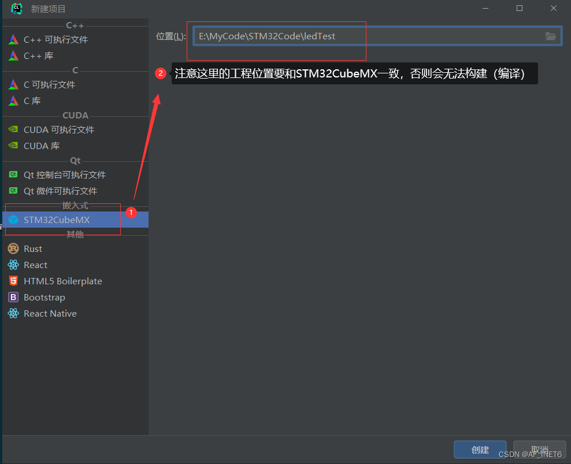Viewport: 571px width, 464px height.
Task: Choose CUDA 库 project type
Action: click(75, 146)
